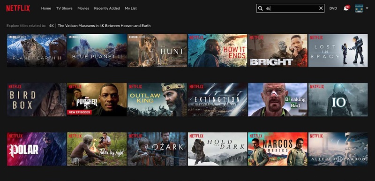Viewport: 375px width, 181px height.
Task: Open the TV Shows menu item
Action: (64, 8)
